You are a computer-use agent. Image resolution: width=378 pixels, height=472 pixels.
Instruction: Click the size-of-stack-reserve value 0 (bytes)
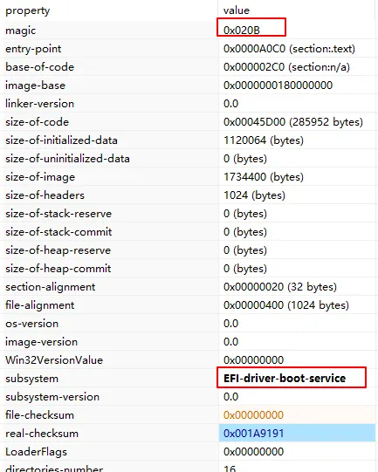coord(245,214)
